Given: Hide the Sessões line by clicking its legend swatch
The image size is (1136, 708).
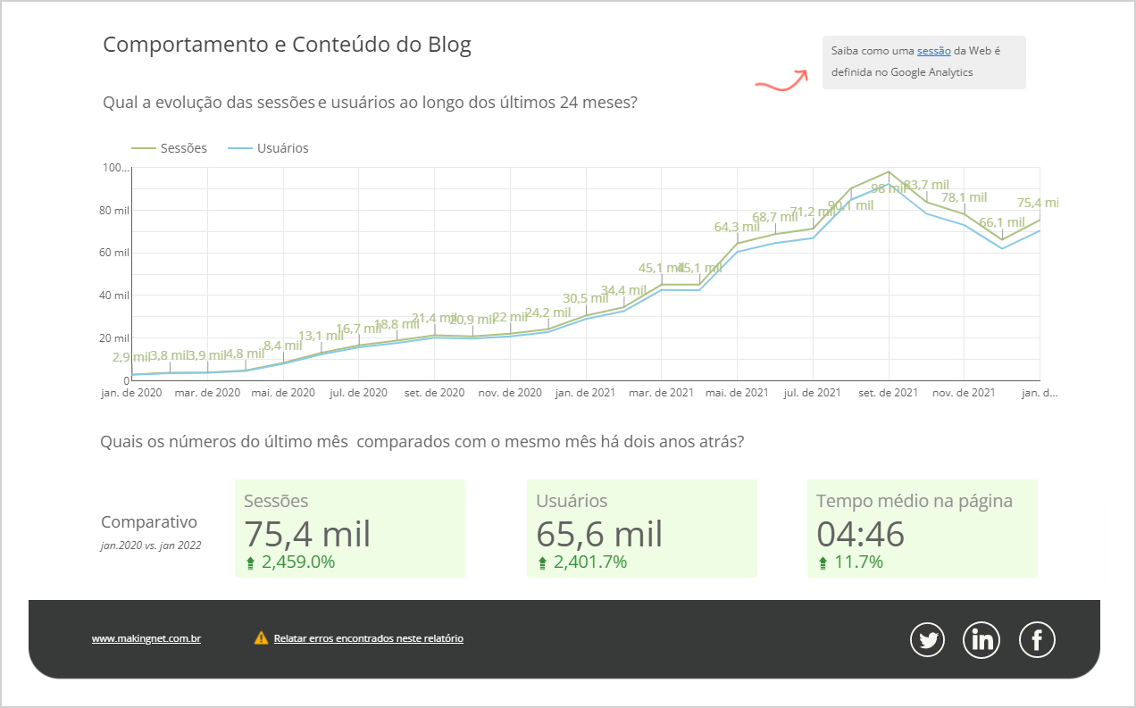Looking at the screenshot, I should tap(141, 147).
